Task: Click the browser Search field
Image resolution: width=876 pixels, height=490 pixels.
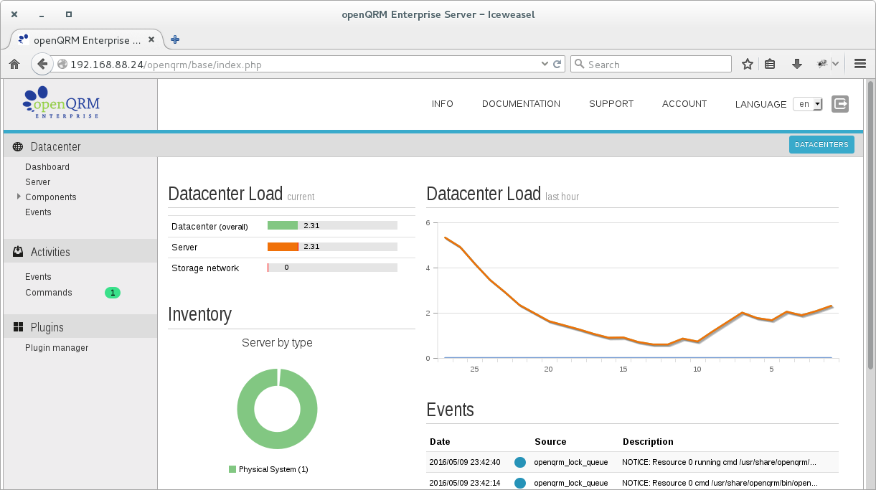Action: pyautogui.click(x=651, y=65)
